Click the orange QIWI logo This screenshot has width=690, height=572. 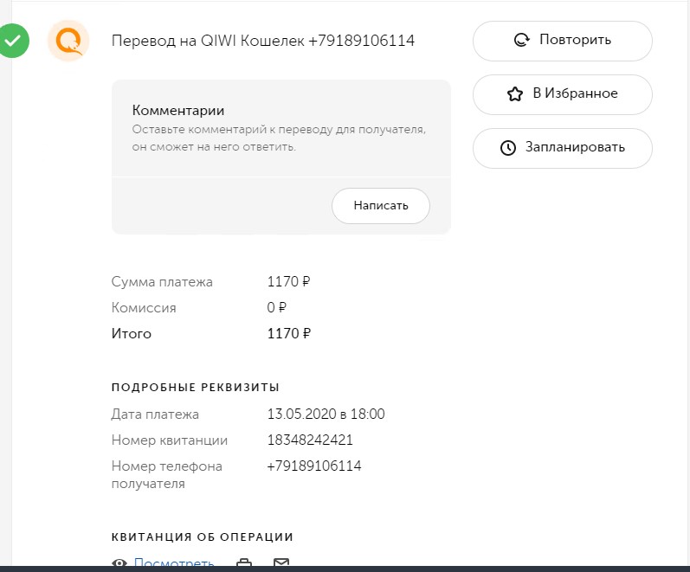(68, 40)
